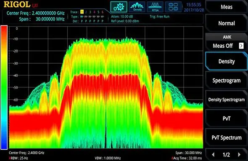Select the Density display mode

(x=227, y=61)
